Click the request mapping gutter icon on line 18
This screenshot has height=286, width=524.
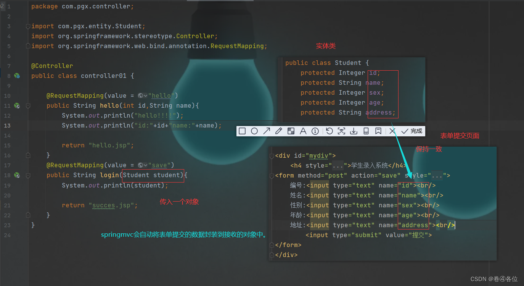(17, 175)
